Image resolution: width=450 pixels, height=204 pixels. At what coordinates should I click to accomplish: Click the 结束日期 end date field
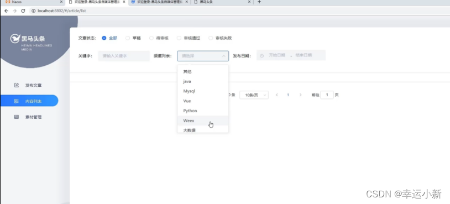(x=304, y=55)
